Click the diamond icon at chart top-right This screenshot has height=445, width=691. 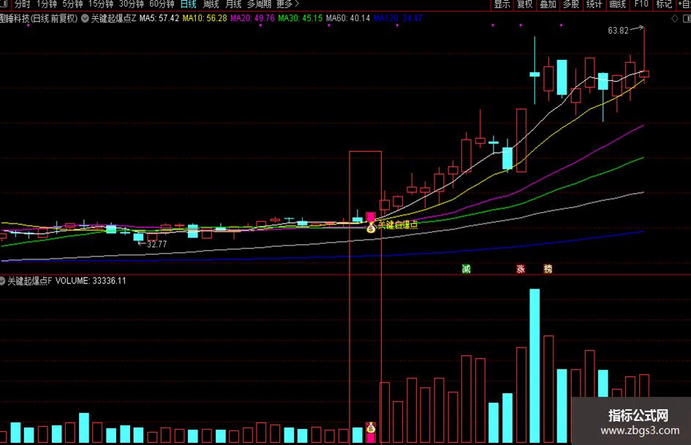[x=674, y=18]
